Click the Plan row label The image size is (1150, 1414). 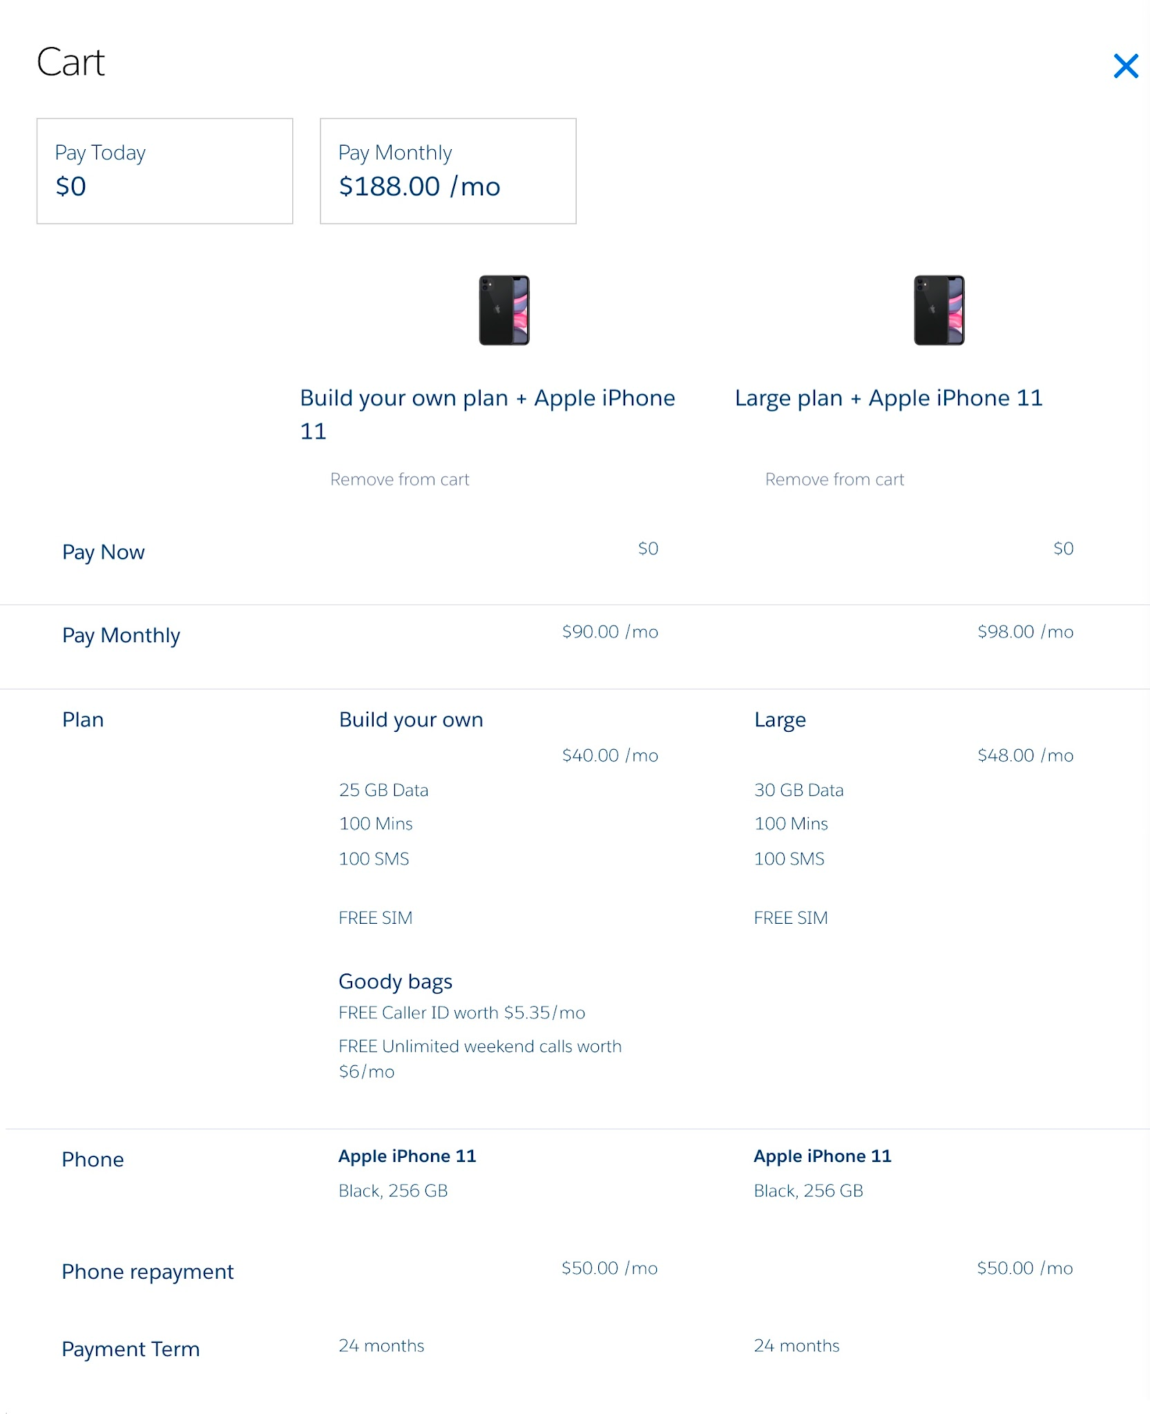[x=83, y=719]
